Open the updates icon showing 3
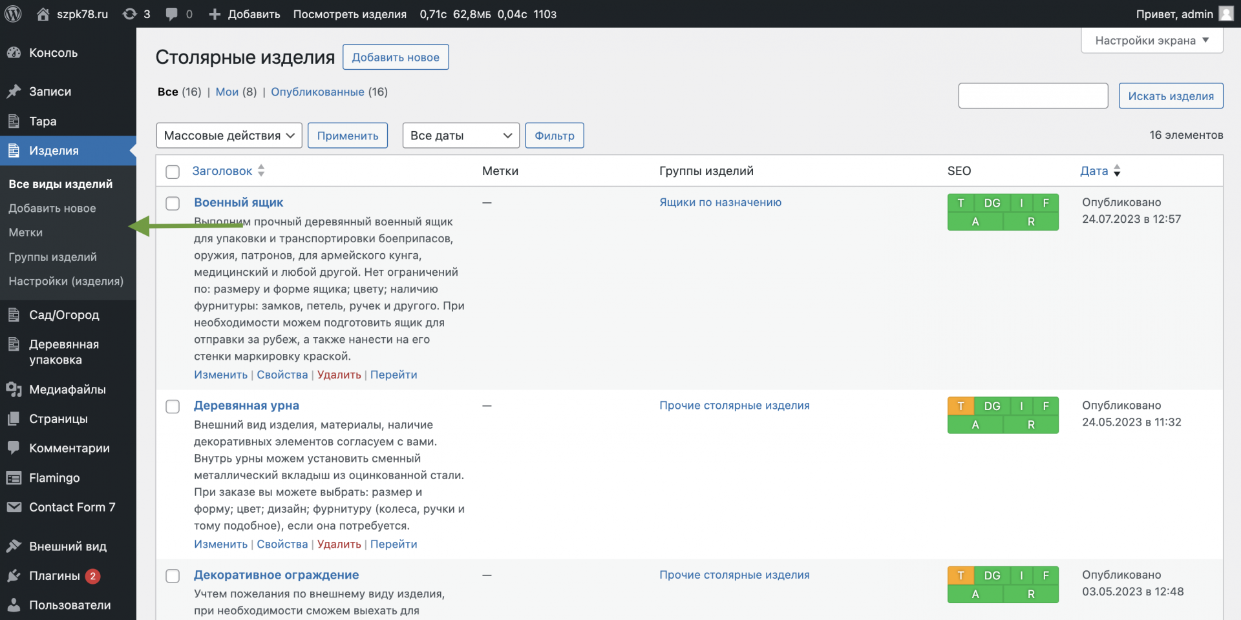 [130, 14]
